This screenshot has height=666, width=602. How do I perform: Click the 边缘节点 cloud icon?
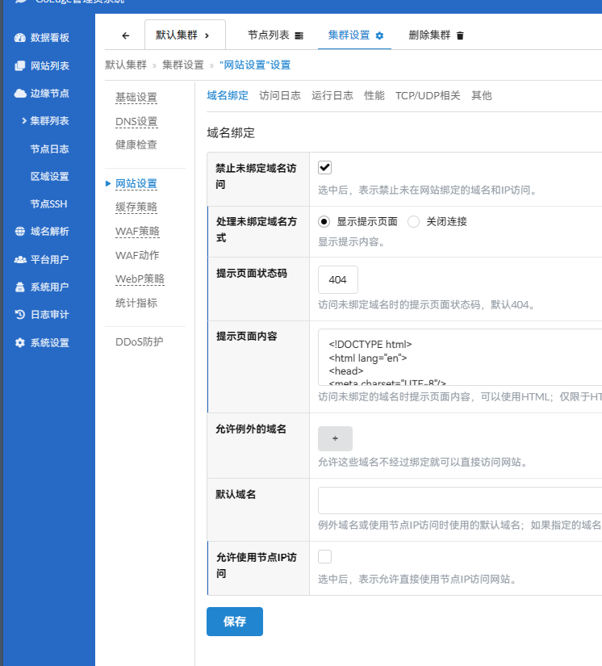(x=20, y=93)
